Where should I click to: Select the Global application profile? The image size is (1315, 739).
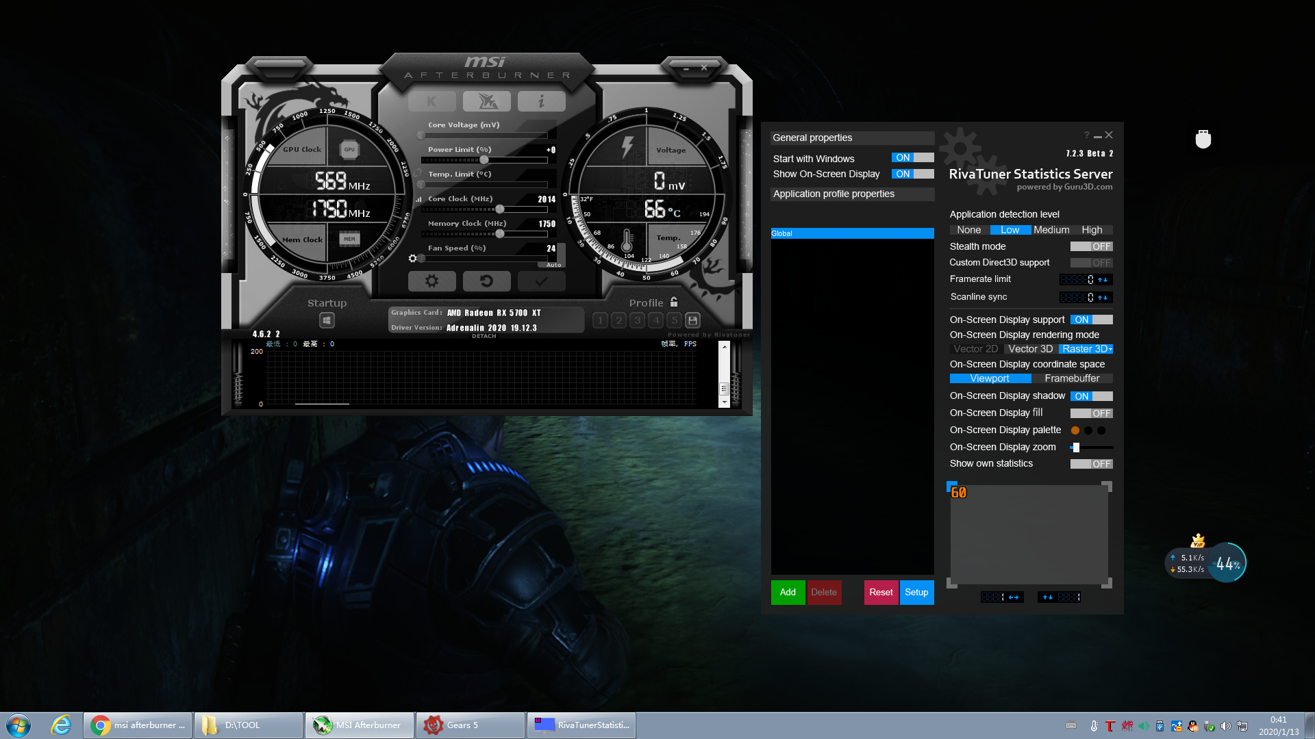pos(852,233)
